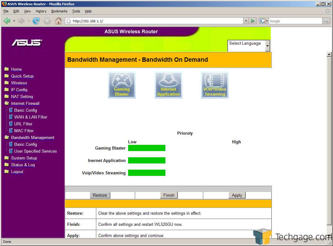
Task: Click the Inernet Application green priority bar
Action: 147,160
